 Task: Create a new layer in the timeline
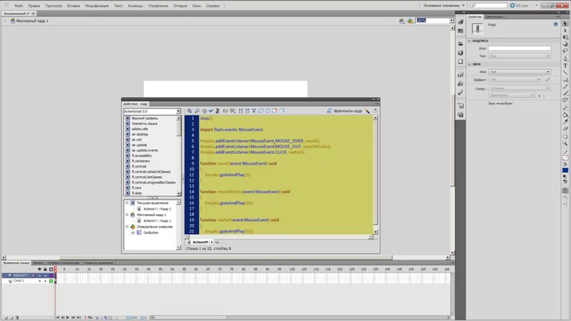pos(6,317)
